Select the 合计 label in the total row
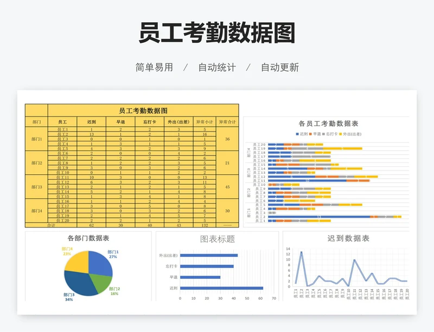This screenshot has height=332, width=434. pyautogui.click(x=51, y=225)
